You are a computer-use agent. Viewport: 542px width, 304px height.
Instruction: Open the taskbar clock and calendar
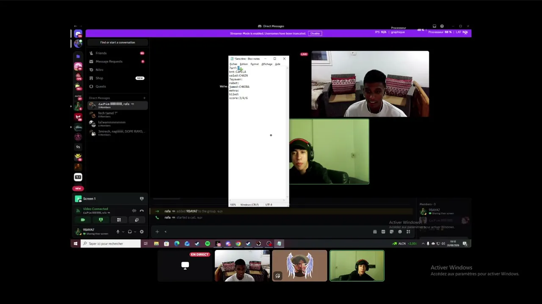click(454, 244)
